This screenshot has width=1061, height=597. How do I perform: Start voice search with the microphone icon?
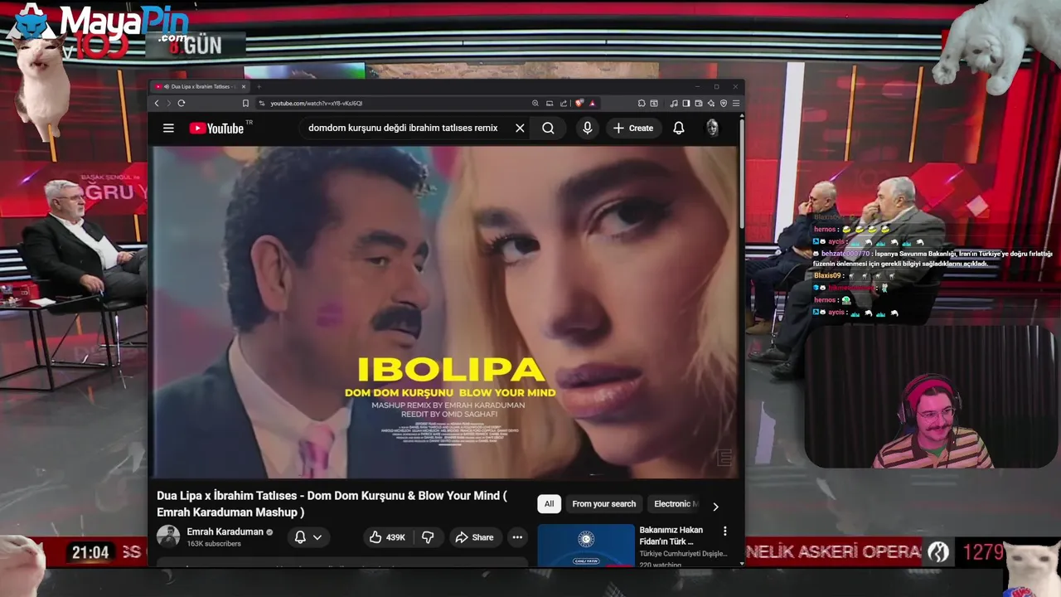(x=587, y=128)
